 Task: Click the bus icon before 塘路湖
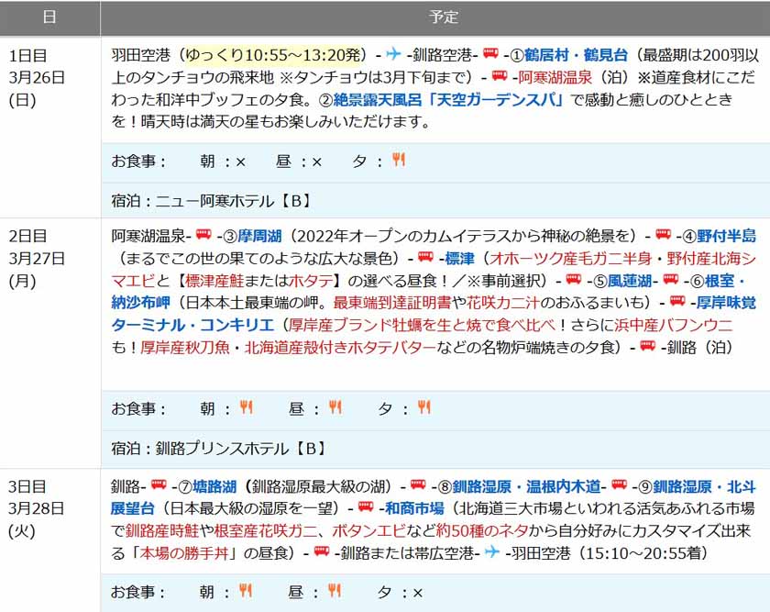159,485
